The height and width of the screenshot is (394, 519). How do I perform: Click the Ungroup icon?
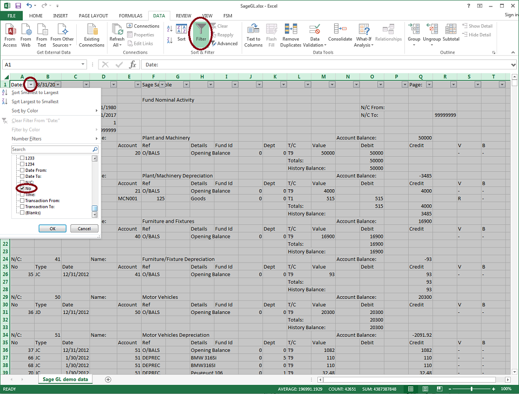(431, 29)
